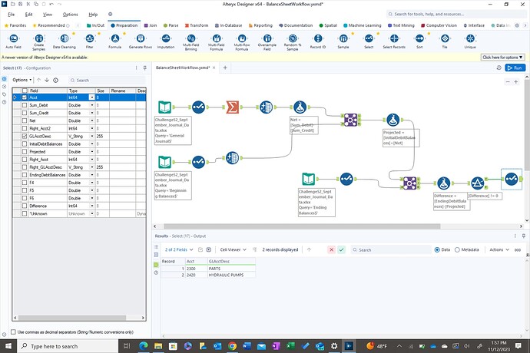Open the Options menu

tap(71, 15)
